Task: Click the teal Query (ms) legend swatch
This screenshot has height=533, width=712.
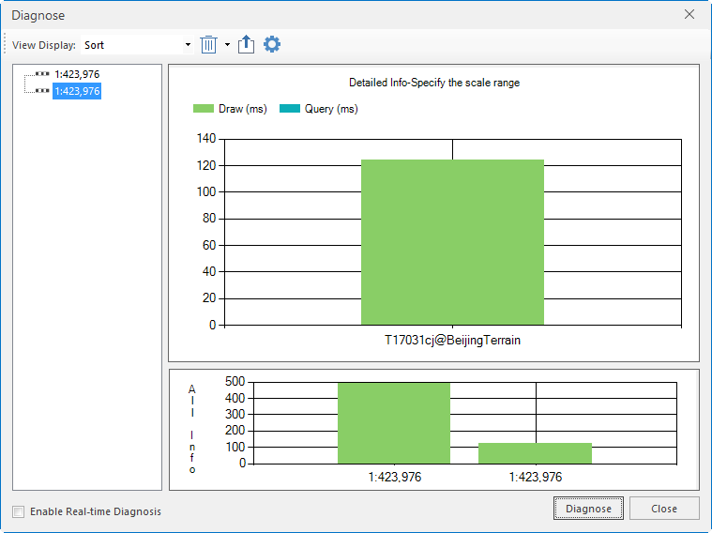Action: pos(290,109)
